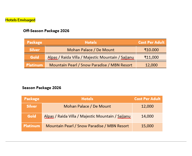
Task: Click the ₹11,000 cost cell
Action: pos(151,57)
